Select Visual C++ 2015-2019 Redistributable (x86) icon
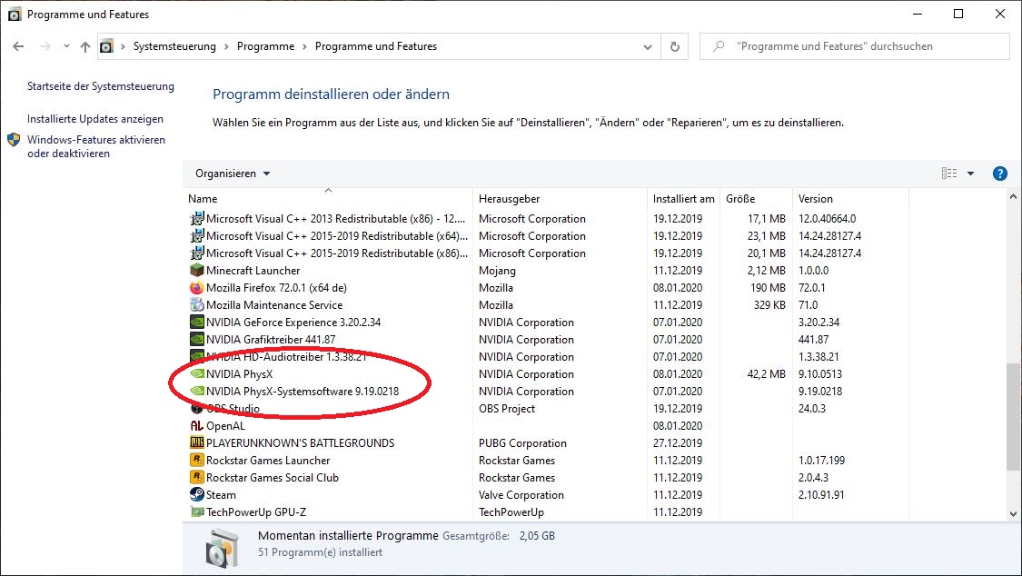This screenshot has width=1022, height=576. click(197, 253)
